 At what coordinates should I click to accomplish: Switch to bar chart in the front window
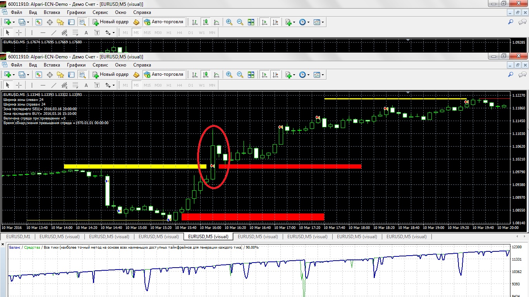pos(195,75)
